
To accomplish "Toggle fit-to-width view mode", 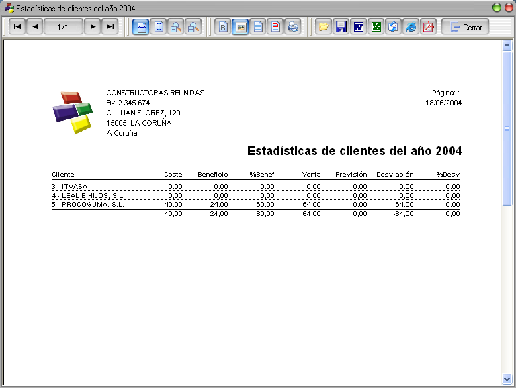I will coord(141,27).
